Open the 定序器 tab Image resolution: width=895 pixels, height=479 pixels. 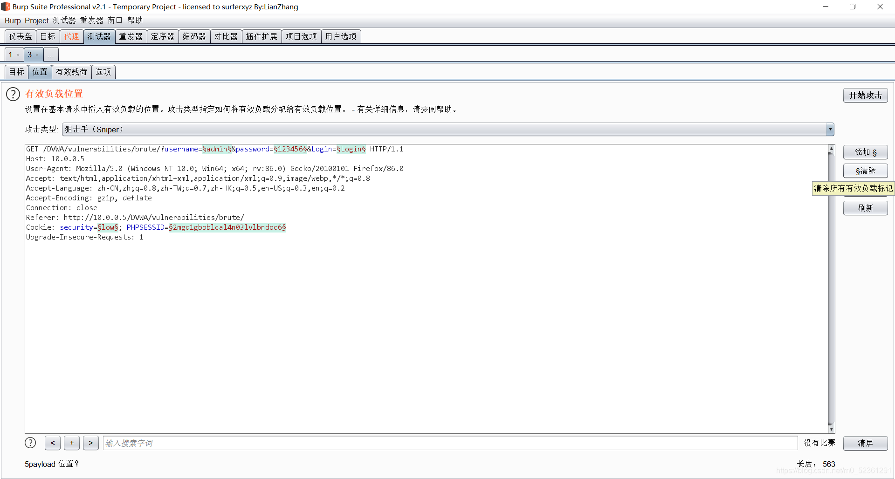click(x=163, y=36)
